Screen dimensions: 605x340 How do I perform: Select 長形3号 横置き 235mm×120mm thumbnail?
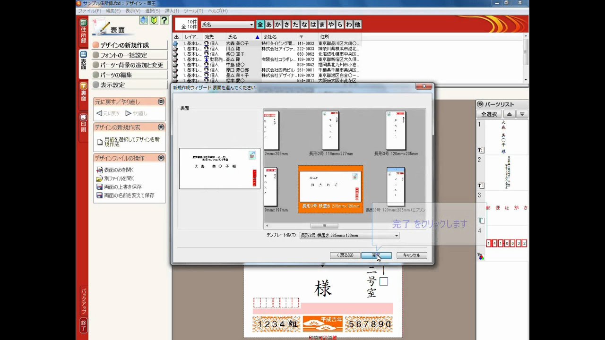coord(330,189)
